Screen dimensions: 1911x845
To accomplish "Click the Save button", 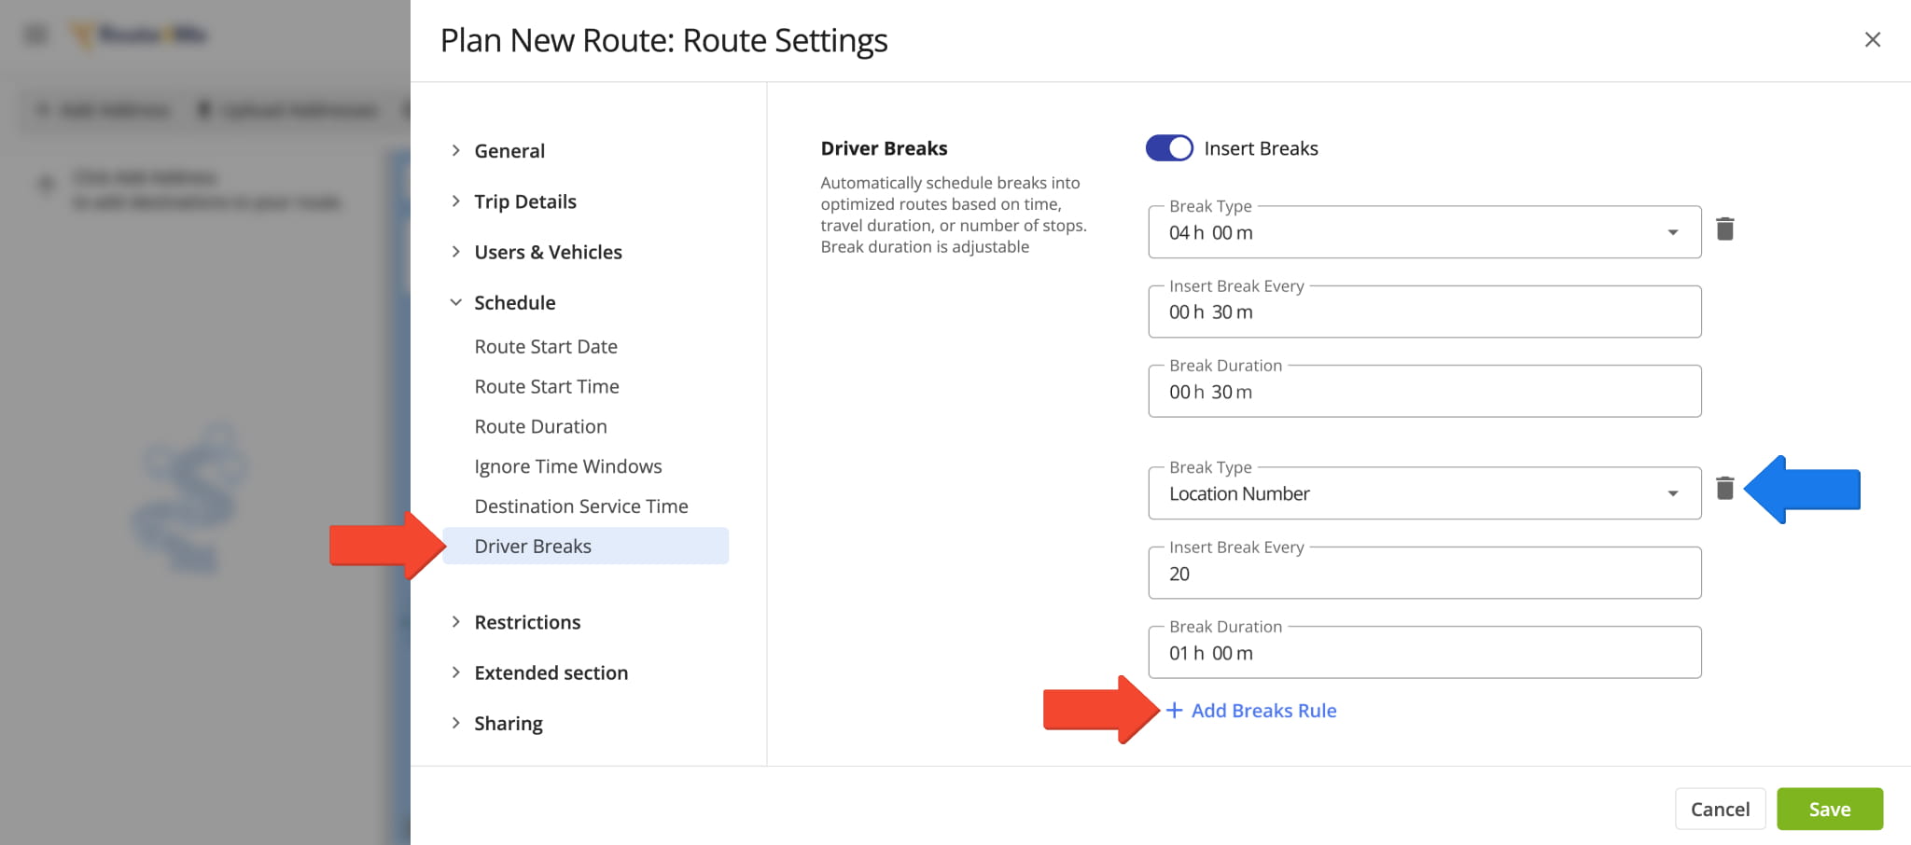I will coord(1829,809).
